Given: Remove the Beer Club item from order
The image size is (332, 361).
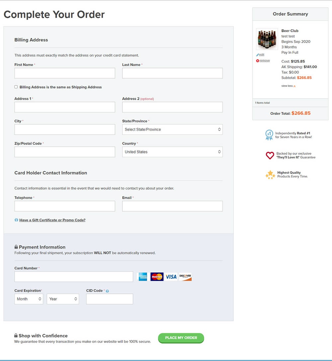Looking at the screenshot, I should [x=264, y=61].
